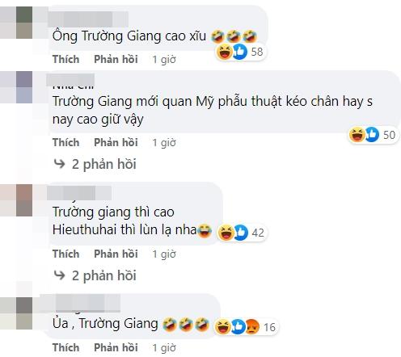Click the angry reaction icon beside 16

click(252, 326)
